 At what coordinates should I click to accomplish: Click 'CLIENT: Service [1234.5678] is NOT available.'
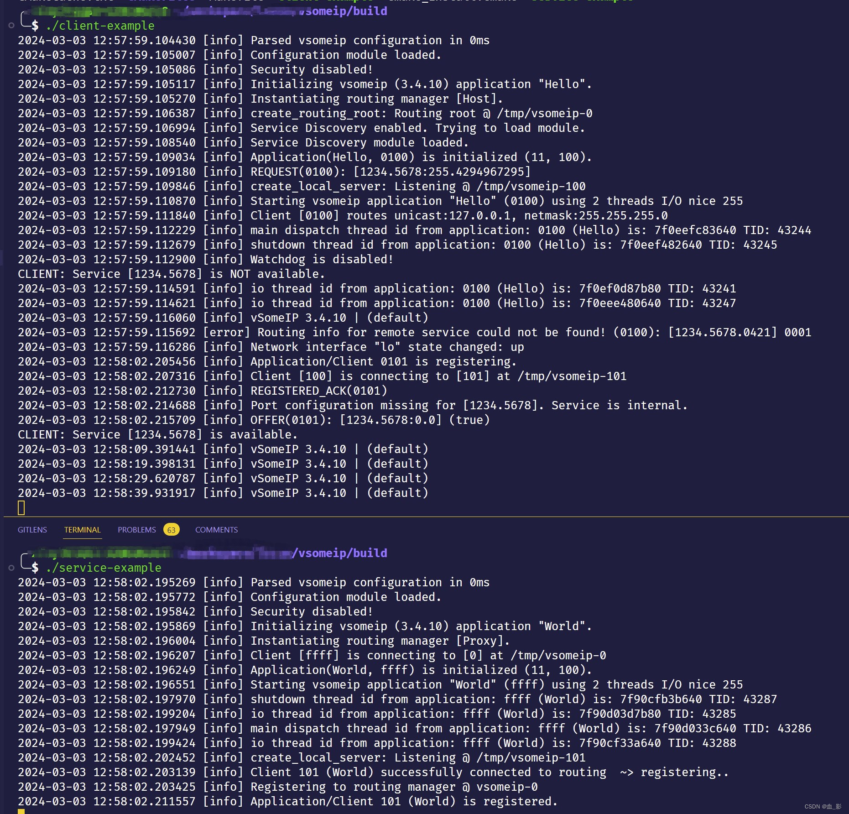click(x=171, y=274)
